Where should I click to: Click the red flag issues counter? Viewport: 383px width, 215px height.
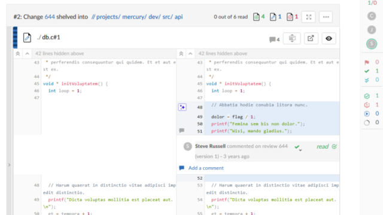point(372,62)
